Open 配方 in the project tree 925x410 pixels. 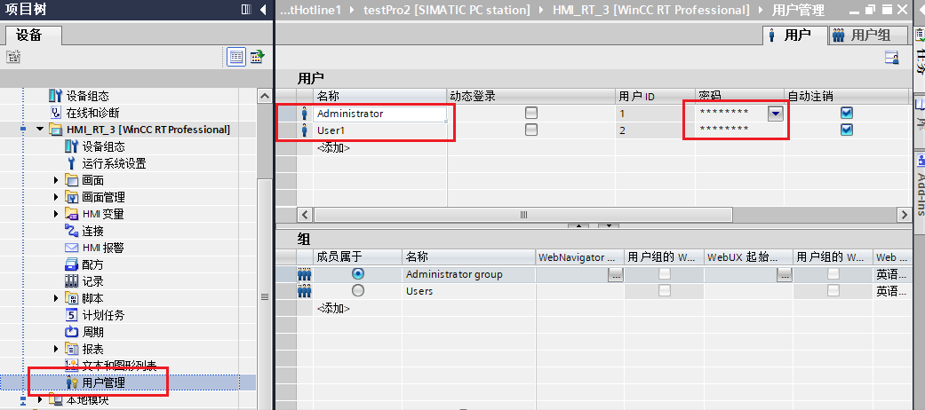[92, 264]
